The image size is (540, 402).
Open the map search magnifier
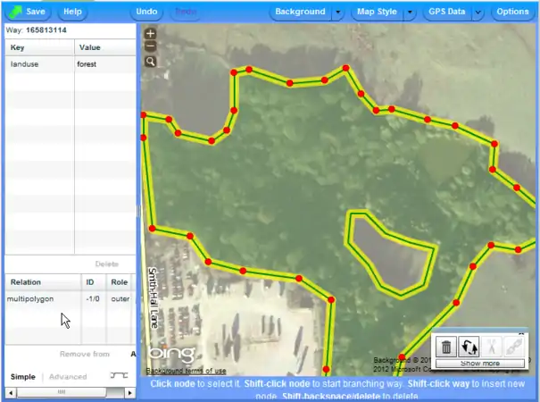[x=150, y=62]
